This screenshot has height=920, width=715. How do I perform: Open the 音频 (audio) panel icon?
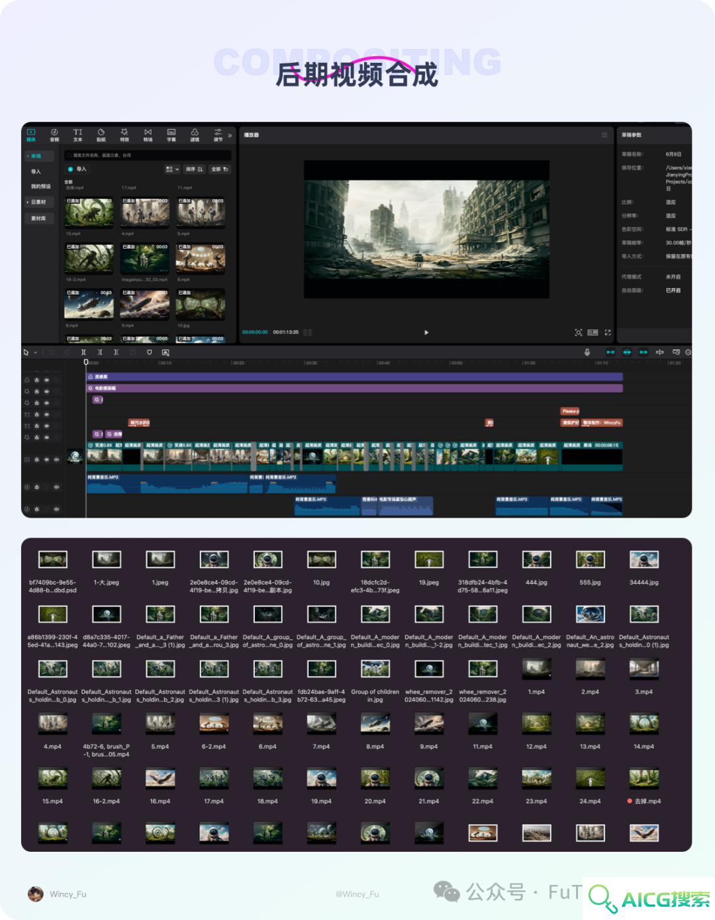tap(54, 135)
